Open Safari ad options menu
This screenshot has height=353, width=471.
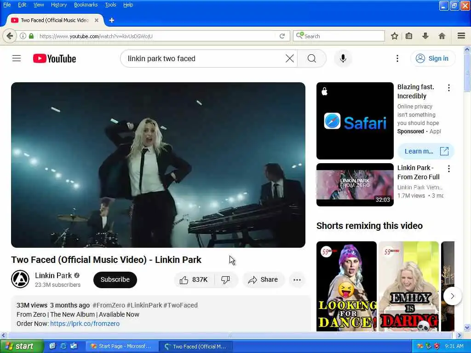tap(449, 88)
